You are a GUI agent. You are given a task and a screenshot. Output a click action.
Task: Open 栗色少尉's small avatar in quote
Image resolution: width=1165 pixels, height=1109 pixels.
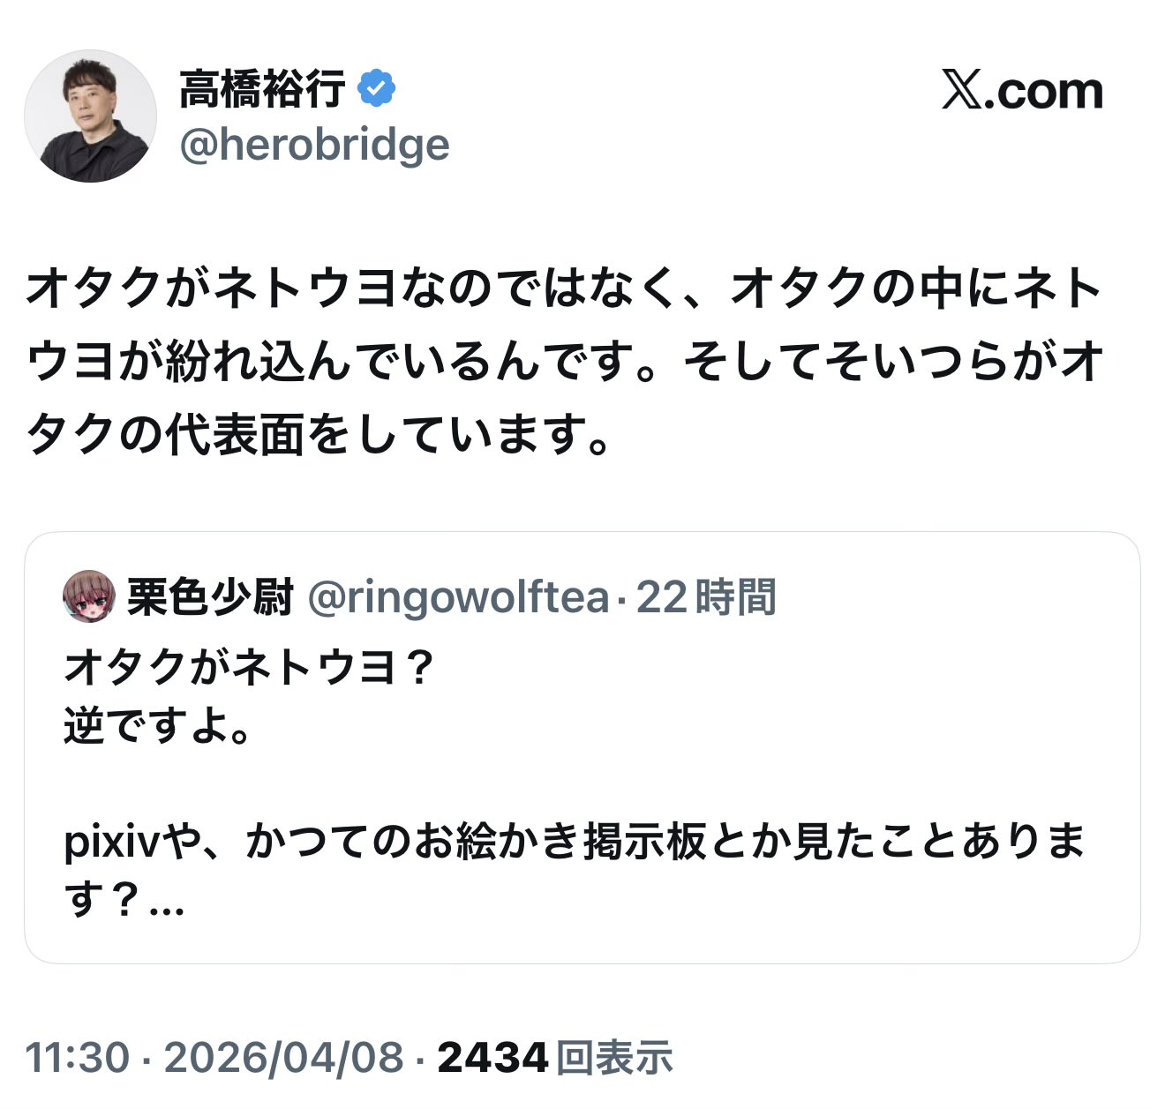89,596
